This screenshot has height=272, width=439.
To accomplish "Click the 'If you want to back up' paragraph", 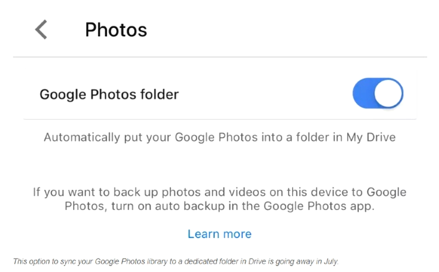I will (220, 199).
